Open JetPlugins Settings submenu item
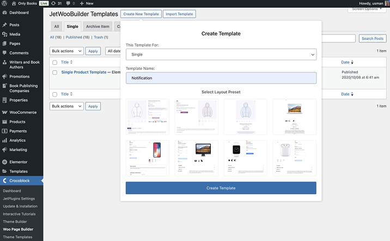 click(x=19, y=198)
